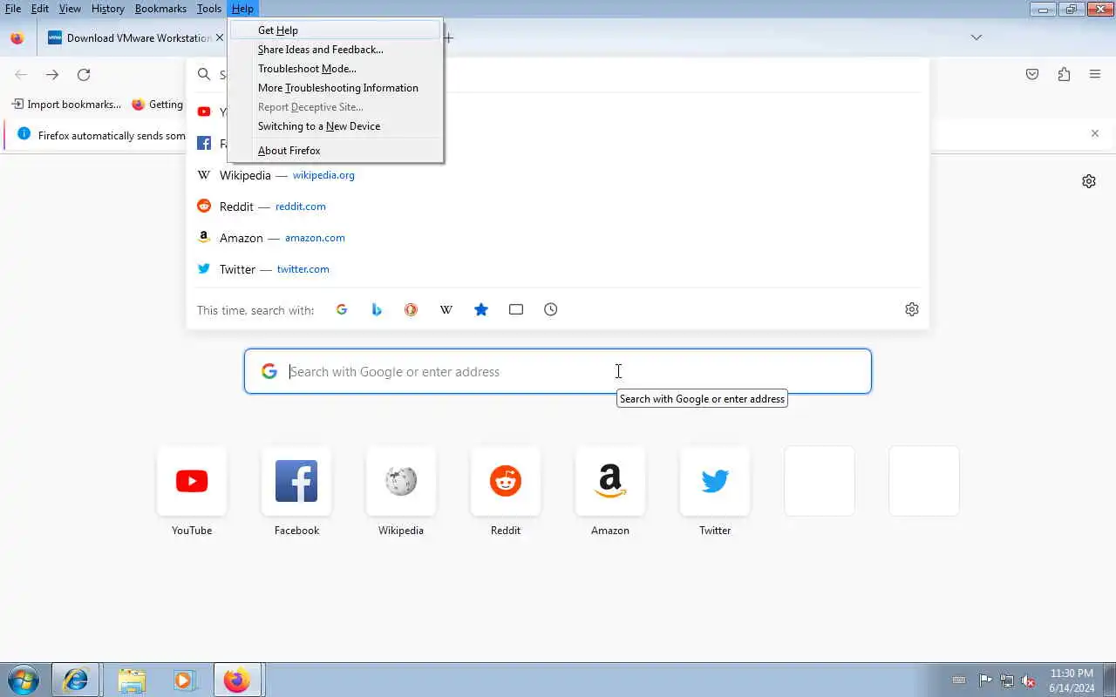Select Troubleshoot Mode menu entry

tap(335, 69)
